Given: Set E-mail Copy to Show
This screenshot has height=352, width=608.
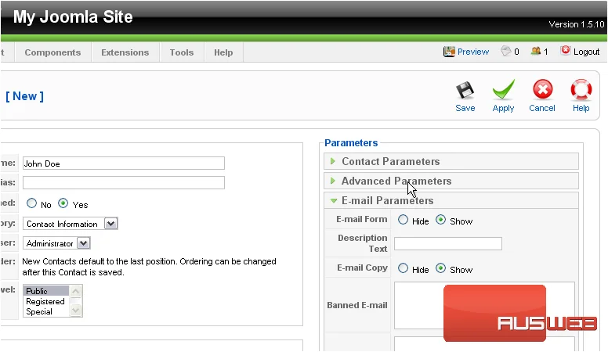Looking at the screenshot, I should 440,268.
